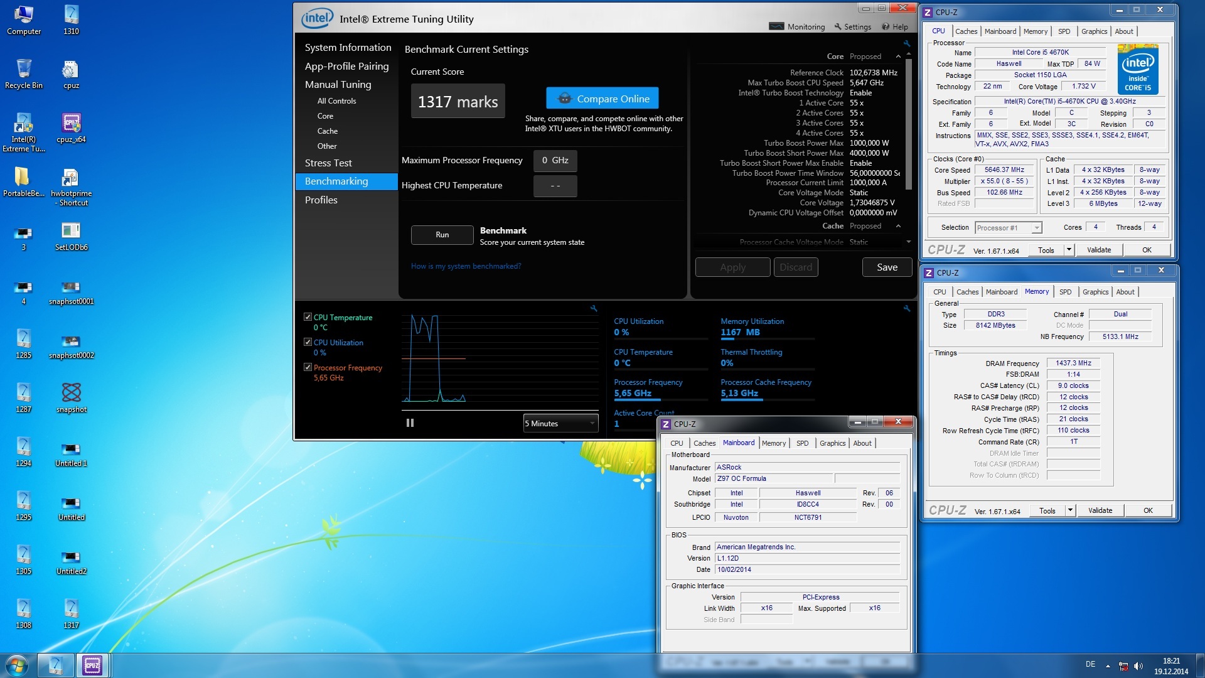Open XTU Monitoring toolbar icon
Viewport: 1205px width, 678px height.
[x=797, y=26]
